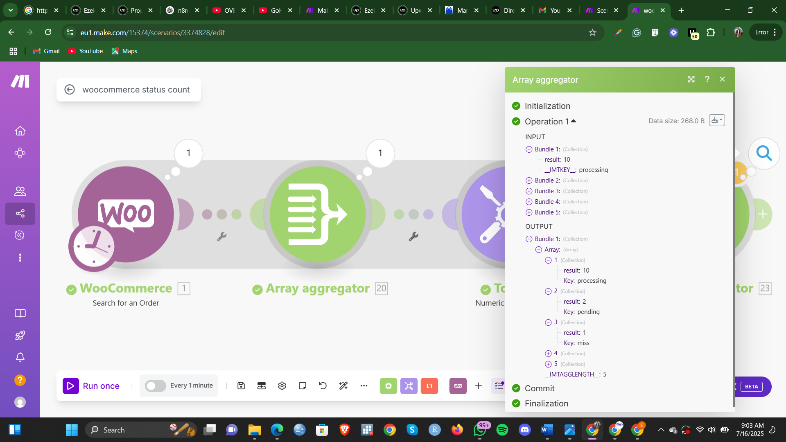The height and width of the screenshot is (442, 786).
Task: Click the auto-align magic wand icon
Action: click(343, 386)
